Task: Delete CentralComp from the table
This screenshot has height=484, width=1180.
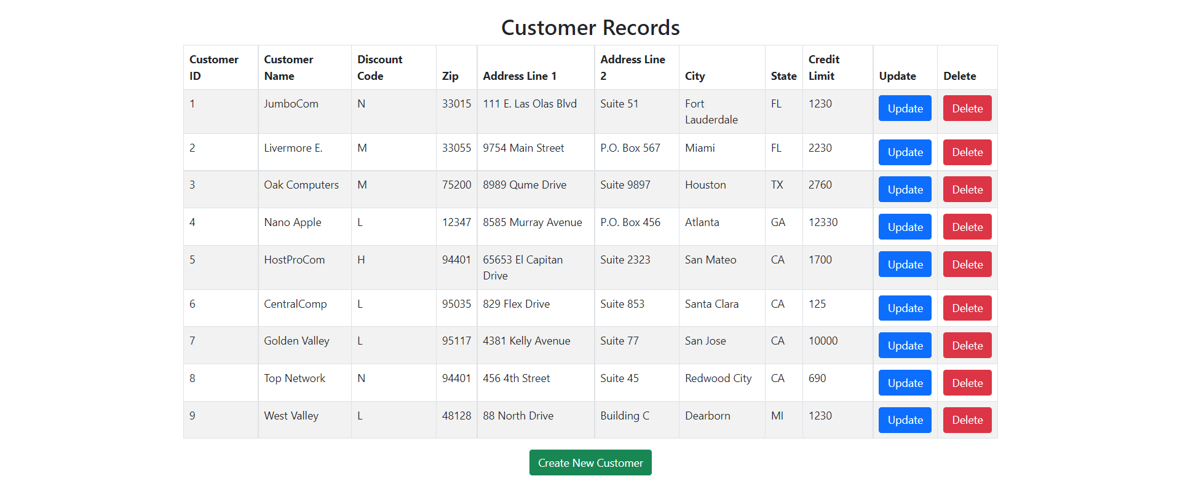Action: 967,308
